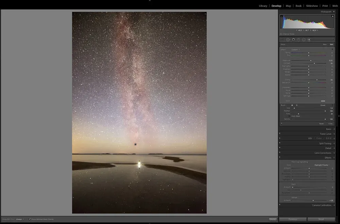The width and height of the screenshot is (340, 224).
Task: Select the Red Eye Correction tool icon
Action: (293, 40)
